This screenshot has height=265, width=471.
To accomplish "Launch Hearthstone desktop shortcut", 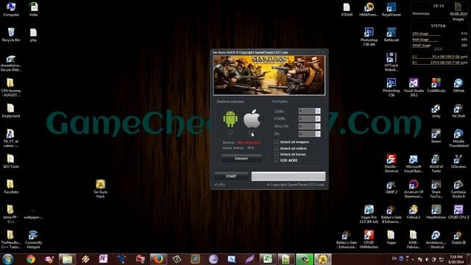I will (x=436, y=212).
